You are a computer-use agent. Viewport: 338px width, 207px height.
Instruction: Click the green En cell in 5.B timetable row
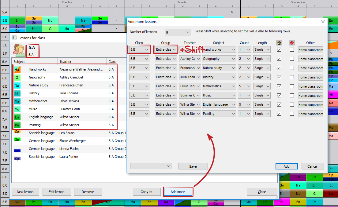pos(17,21)
